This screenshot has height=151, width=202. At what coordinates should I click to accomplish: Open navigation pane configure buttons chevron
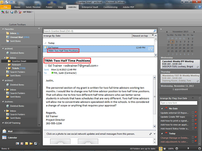39,144
